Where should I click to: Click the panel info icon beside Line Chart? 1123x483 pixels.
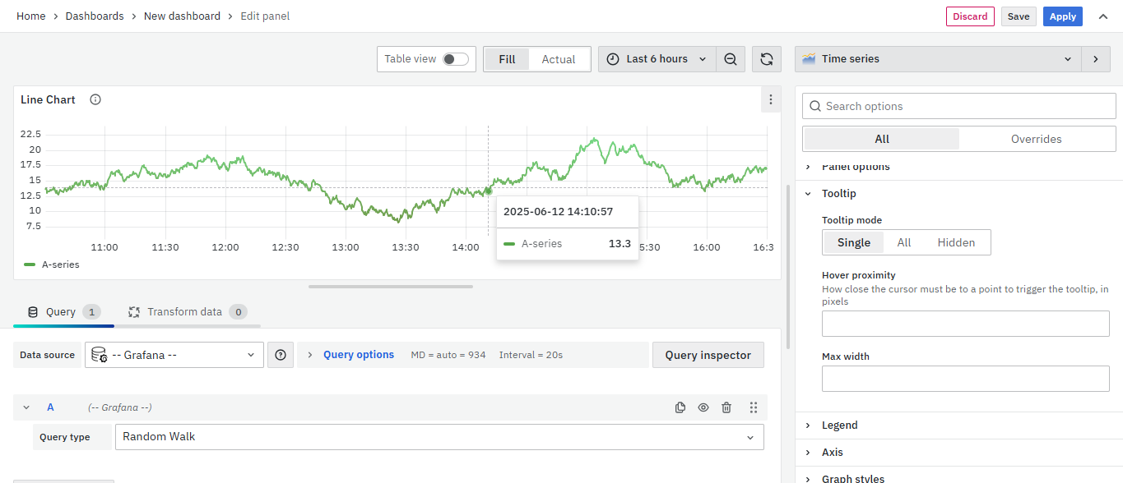[x=95, y=99]
